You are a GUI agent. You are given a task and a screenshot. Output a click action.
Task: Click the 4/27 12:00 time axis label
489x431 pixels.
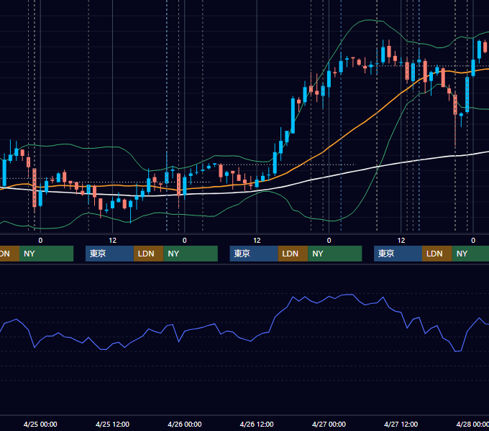pyautogui.click(x=401, y=424)
